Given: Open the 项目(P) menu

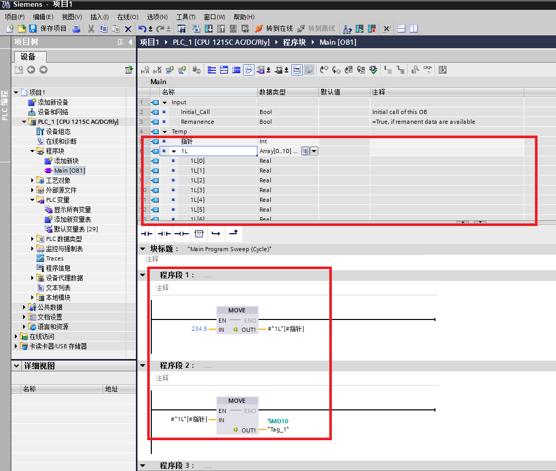Looking at the screenshot, I should click(x=14, y=17).
